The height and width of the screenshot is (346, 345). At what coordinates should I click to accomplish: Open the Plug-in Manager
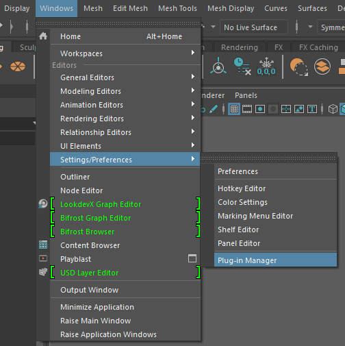tap(276, 260)
